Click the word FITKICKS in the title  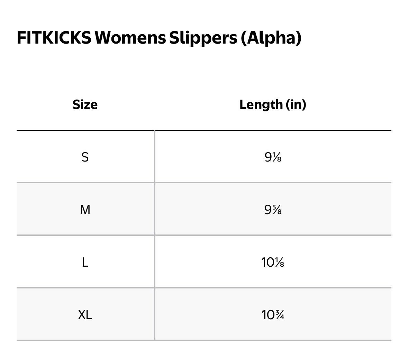(x=54, y=38)
